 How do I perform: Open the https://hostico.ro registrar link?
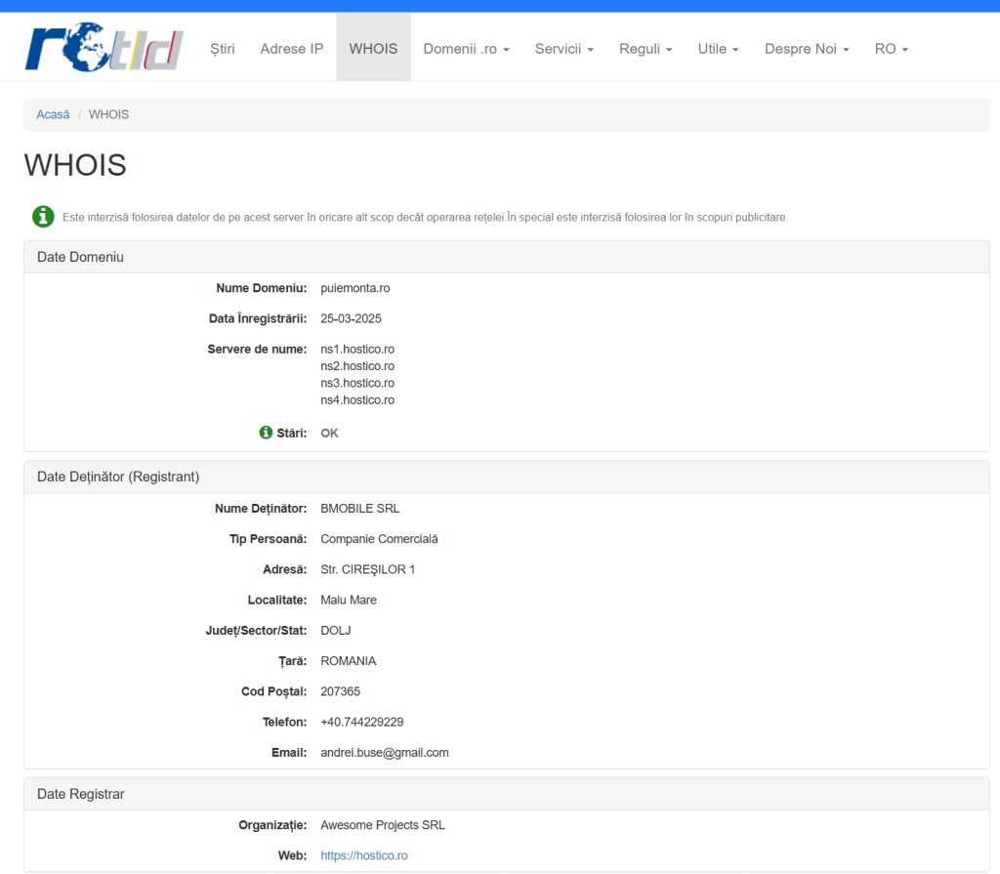[x=363, y=855]
